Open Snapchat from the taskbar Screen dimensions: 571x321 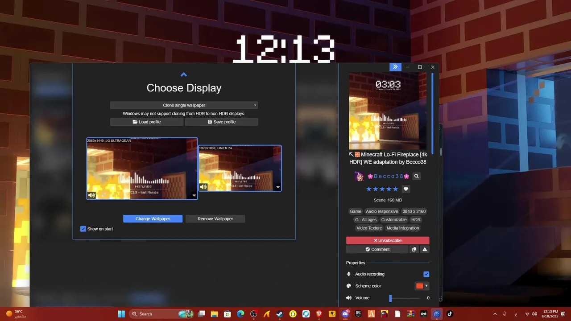tap(293, 314)
